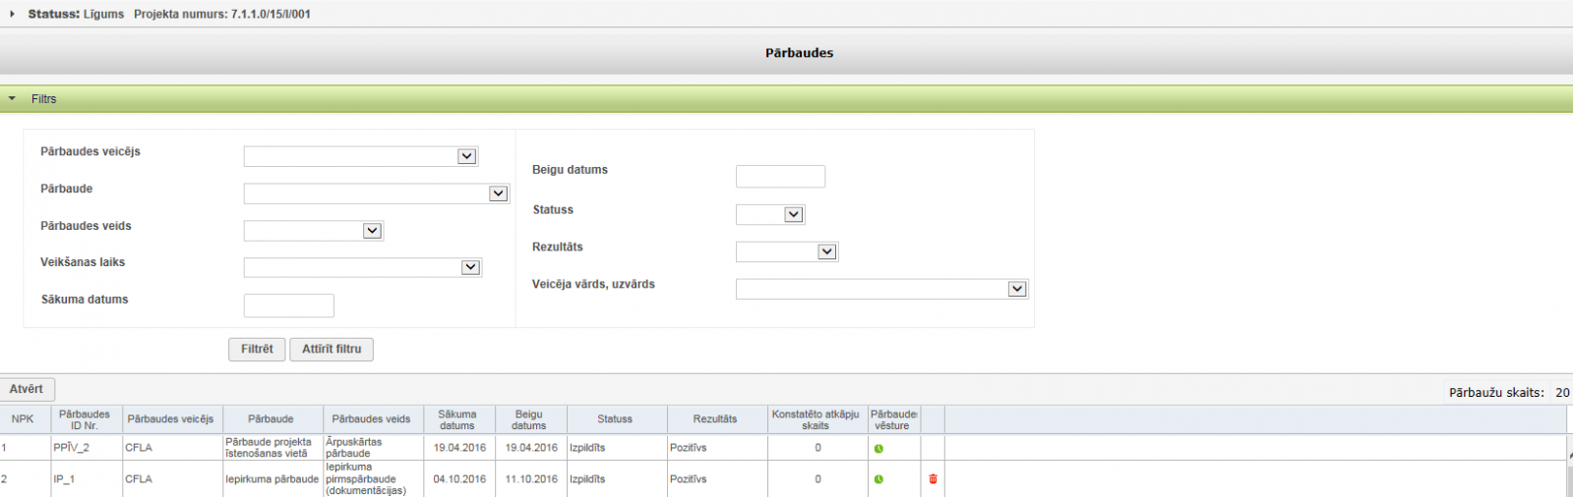Open the Rezultāts filter dropdown
Image resolution: width=1573 pixels, height=497 pixels.
[786, 252]
